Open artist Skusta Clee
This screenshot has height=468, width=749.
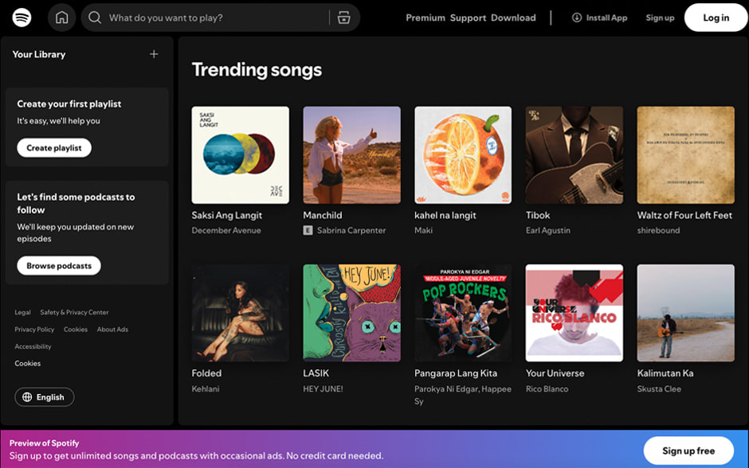(x=659, y=389)
